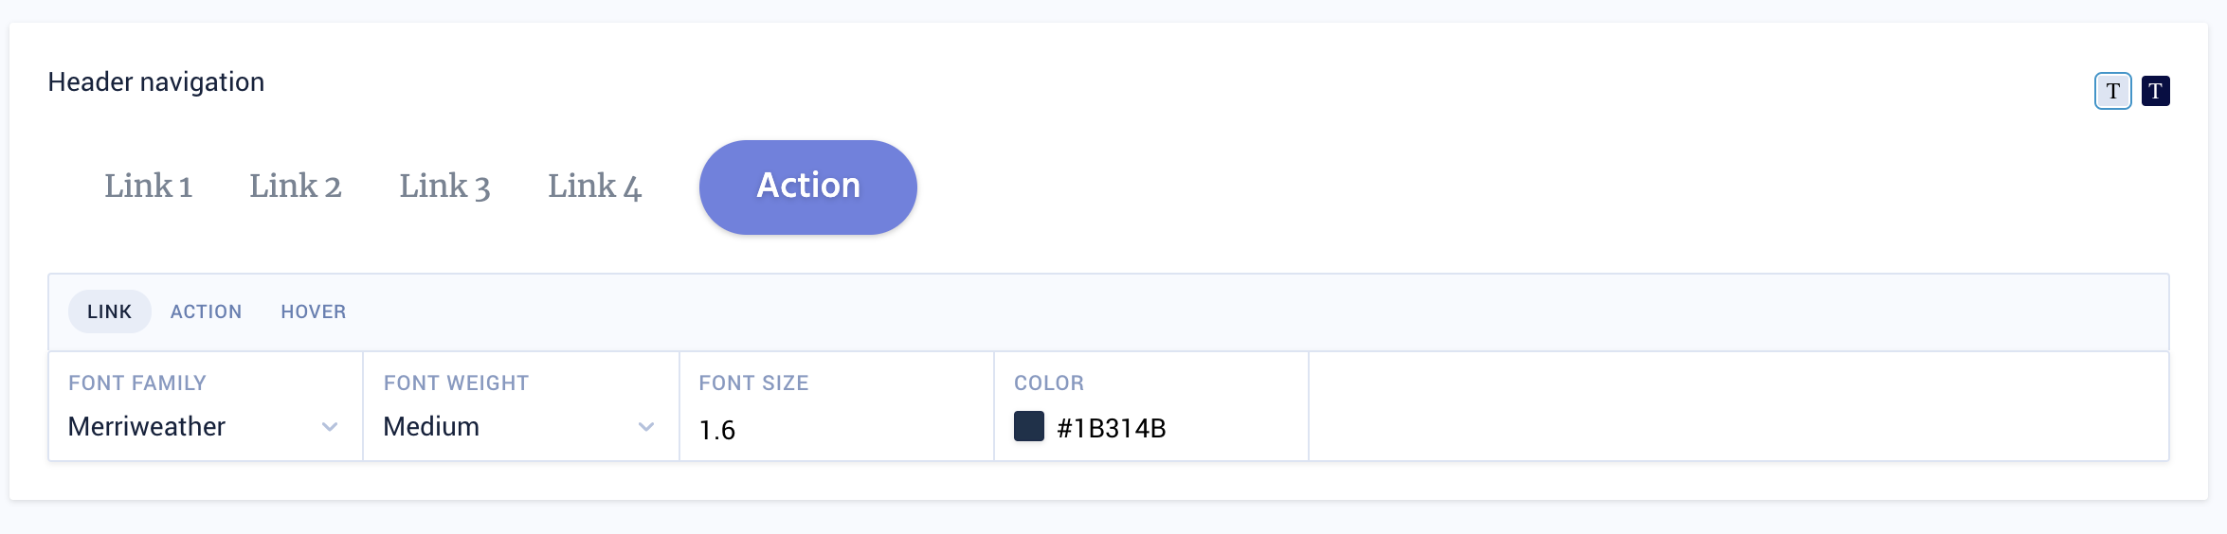The width and height of the screenshot is (2227, 534).
Task: Select Link 3 in the navigation preview
Action: (444, 187)
